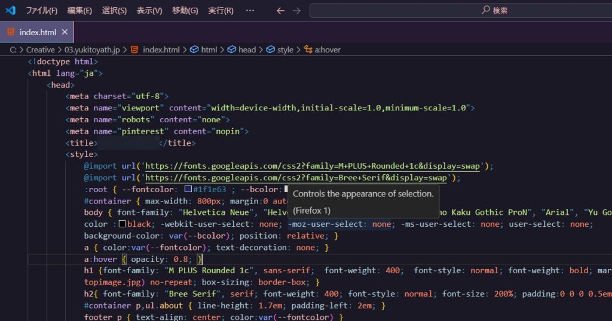The image size is (612, 321).
Task: Go forward using the right arrow
Action: [297, 11]
